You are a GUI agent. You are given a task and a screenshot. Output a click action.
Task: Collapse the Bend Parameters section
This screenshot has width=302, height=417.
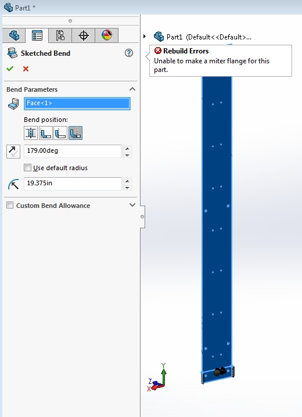(132, 89)
